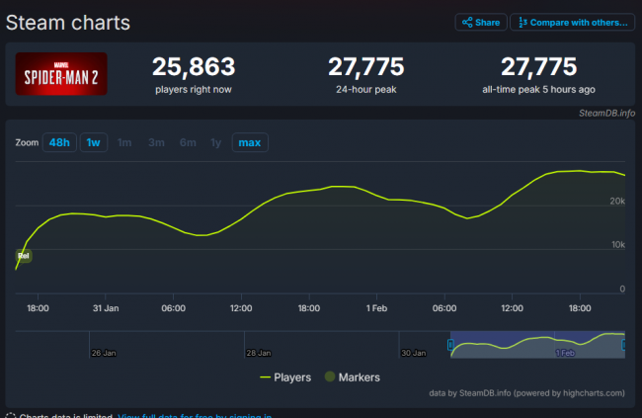Screen dimensions: 642x418
Task: Select the max zoom range
Action: coord(249,143)
